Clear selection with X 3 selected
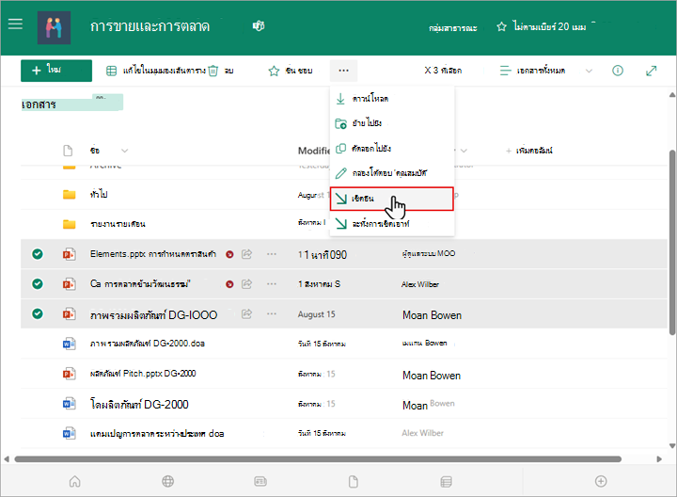Image resolution: width=677 pixels, height=497 pixels. coord(443,71)
